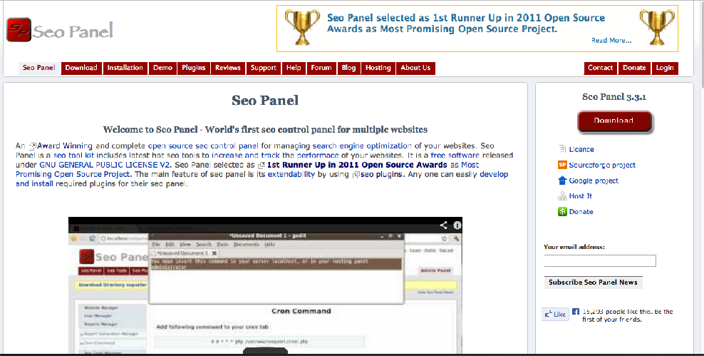The image size is (704, 356).
Task: Click the Seo Panel logo text
Action: (x=73, y=31)
